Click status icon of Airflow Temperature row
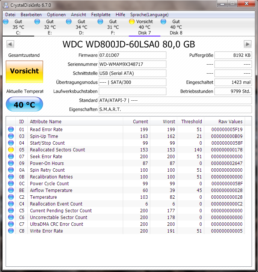The image size is (258, 272). (x=11, y=190)
